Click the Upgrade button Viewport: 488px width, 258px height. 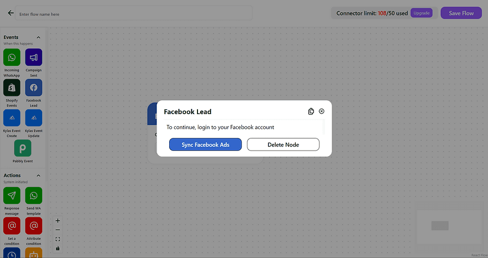point(421,13)
